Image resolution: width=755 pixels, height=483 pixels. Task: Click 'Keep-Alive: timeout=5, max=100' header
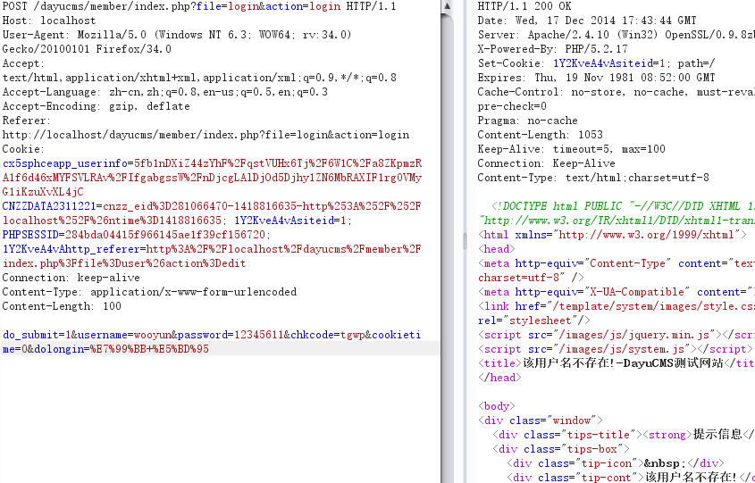click(572, 149)
